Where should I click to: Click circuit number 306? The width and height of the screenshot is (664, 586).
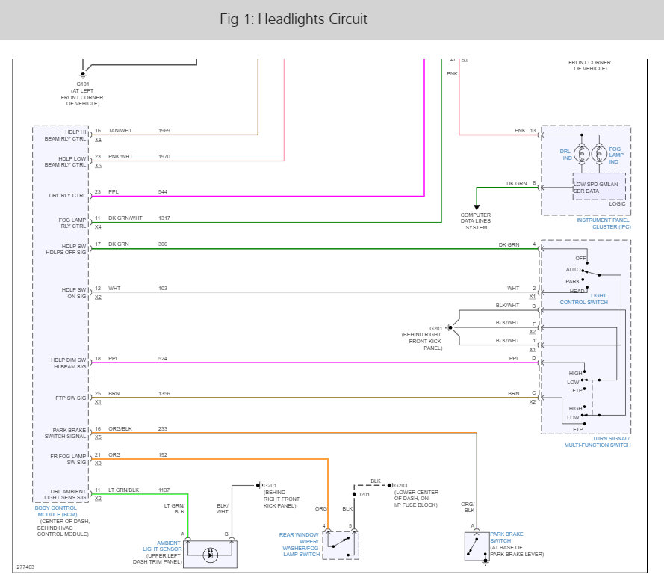(x=163, y=244)
